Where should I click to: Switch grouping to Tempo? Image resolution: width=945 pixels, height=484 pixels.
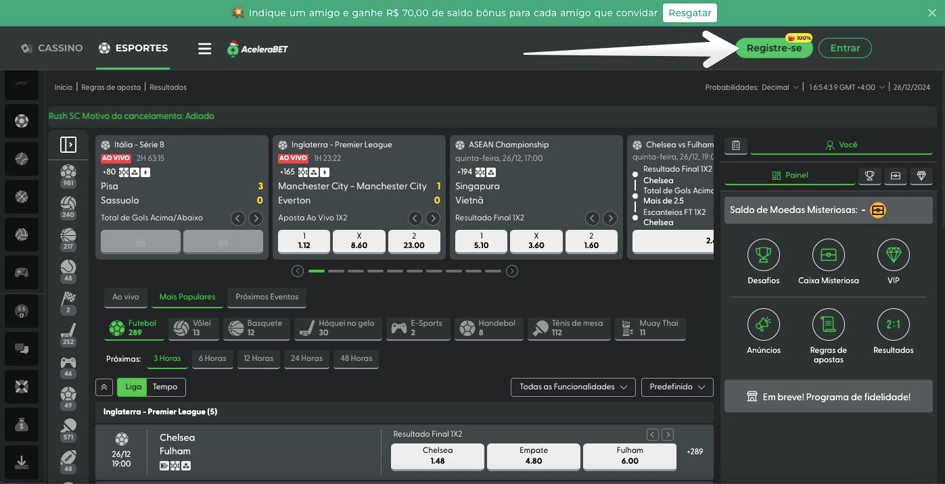point(165,387)
